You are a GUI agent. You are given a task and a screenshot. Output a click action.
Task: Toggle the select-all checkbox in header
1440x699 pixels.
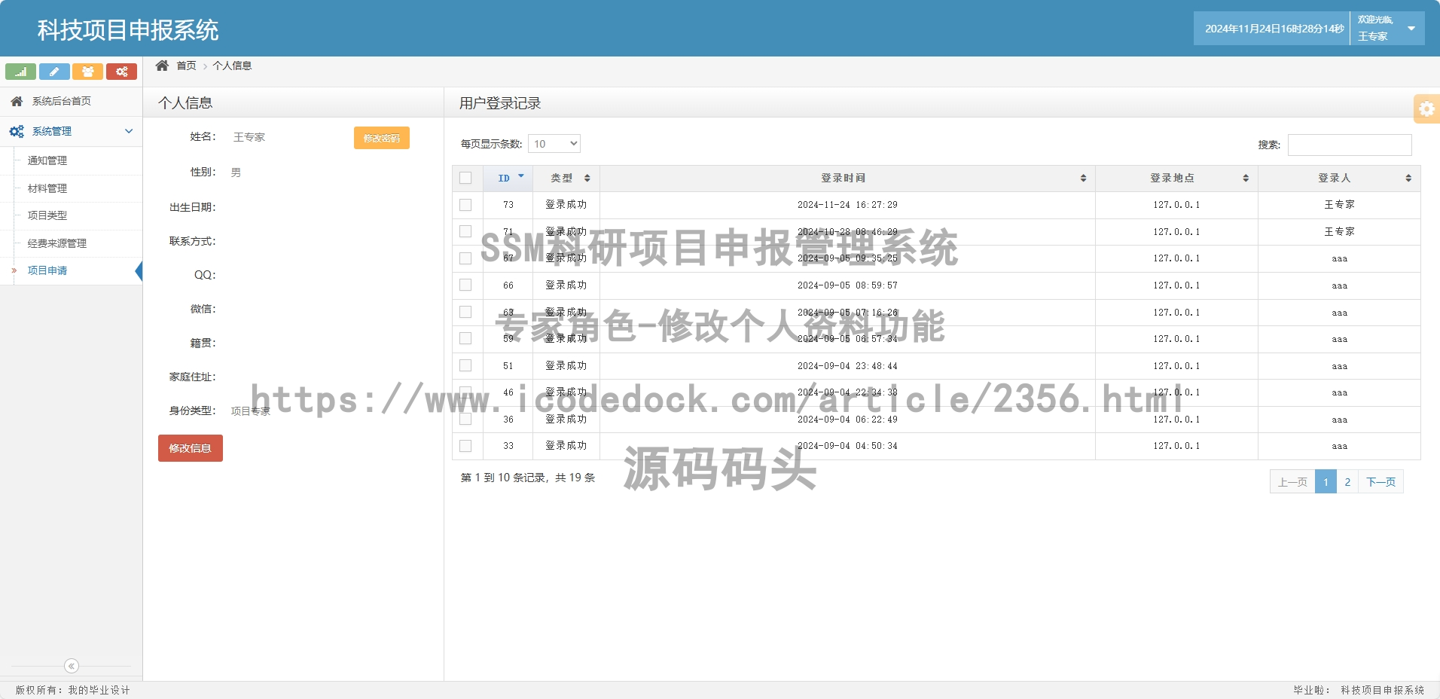coord(465,178)
